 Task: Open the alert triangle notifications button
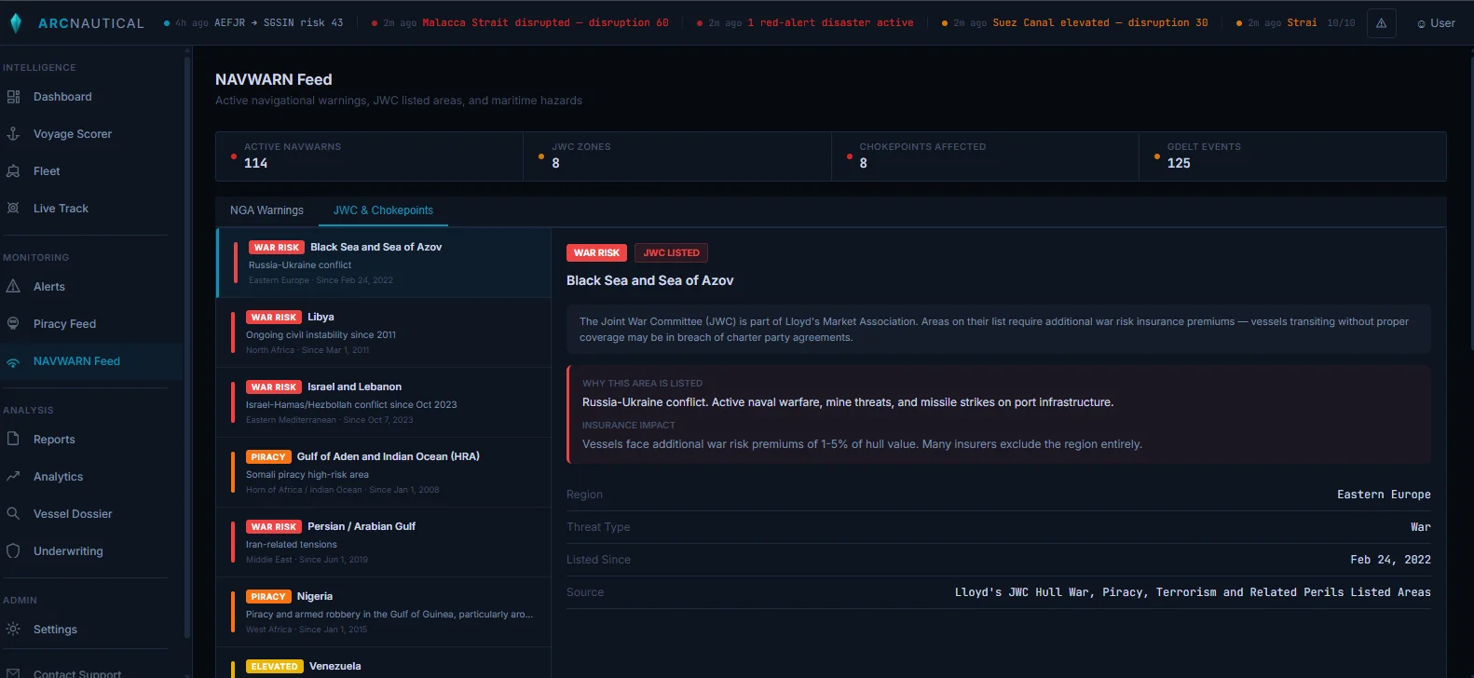pos(1381,23)
